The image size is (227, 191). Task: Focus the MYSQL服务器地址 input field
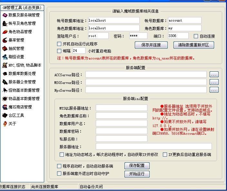point(121,108)
